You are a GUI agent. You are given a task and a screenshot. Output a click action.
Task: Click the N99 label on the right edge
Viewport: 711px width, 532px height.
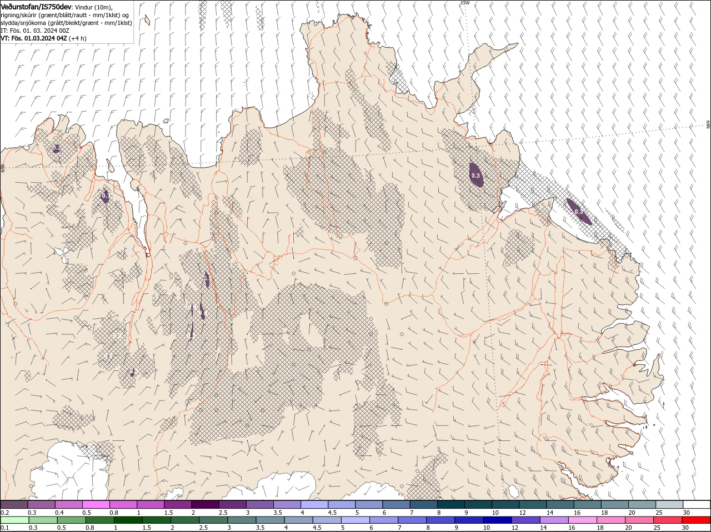708,124
